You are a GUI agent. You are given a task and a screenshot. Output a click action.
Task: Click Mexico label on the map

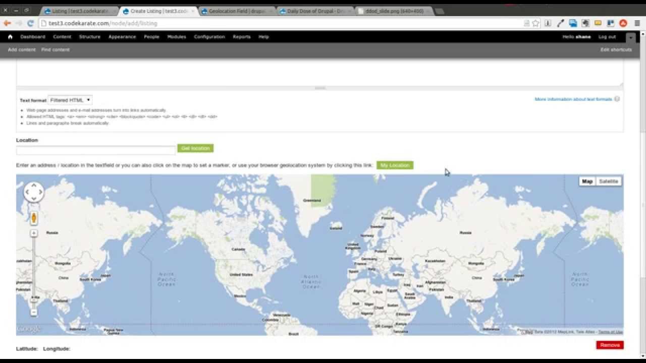pyautogui.click(x=240, y=296)
